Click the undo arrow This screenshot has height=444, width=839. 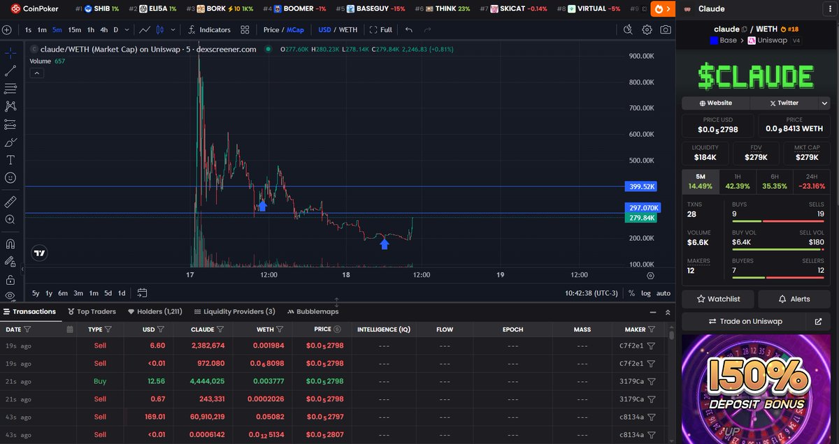(x=409, y=30)
